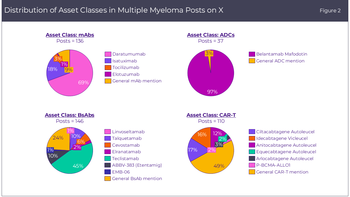Click the Isatuximab purple legend swatch
This screenshot has width=350, height=197.
point(108,61)
